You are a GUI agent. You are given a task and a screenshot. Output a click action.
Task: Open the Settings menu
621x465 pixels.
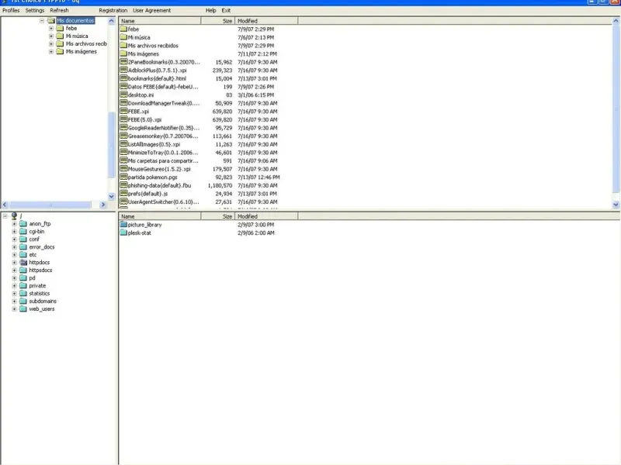pyautogui.click(x=35, y=10)
